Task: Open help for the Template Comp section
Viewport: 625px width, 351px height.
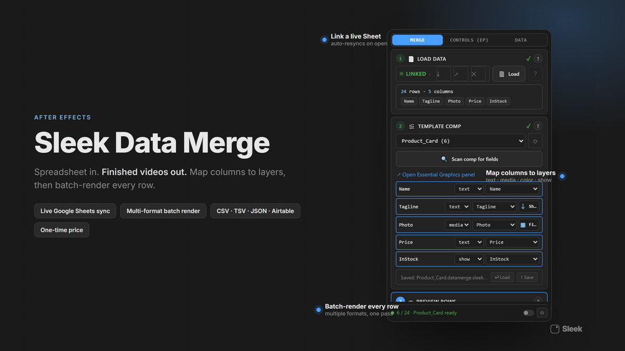Action: point(538,126)
